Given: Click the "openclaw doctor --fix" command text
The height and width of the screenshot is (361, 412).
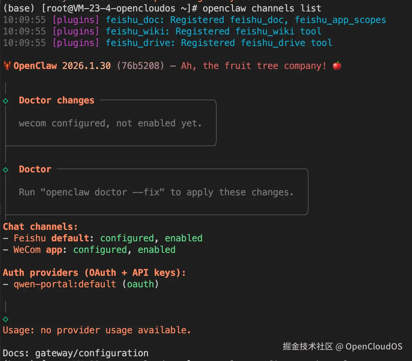Looking at the screenshot, I should pyautogui.click(x=102, y=192).
